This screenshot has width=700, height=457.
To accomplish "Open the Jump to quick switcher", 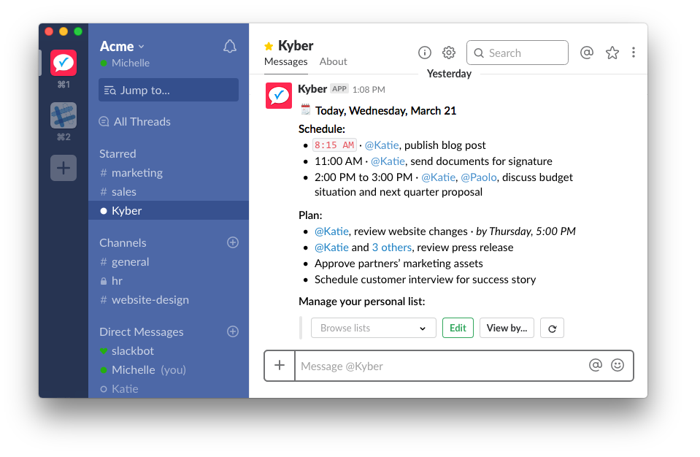I will (x=169, y=90).
